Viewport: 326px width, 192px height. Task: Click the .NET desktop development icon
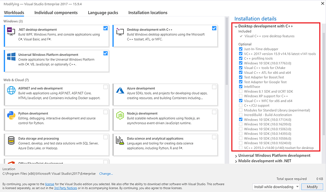pyautogui.click(x=11, y=31)
